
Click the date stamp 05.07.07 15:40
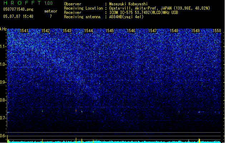tap(18, 16)
